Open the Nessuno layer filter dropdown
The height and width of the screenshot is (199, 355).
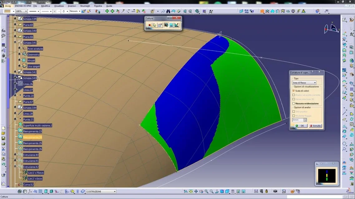pos(75,11)
